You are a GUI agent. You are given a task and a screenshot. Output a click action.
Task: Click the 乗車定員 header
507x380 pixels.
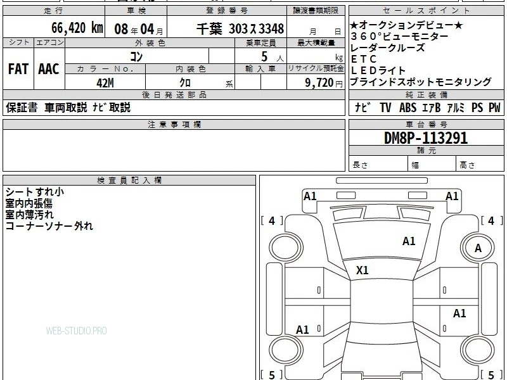pos(260,43)
